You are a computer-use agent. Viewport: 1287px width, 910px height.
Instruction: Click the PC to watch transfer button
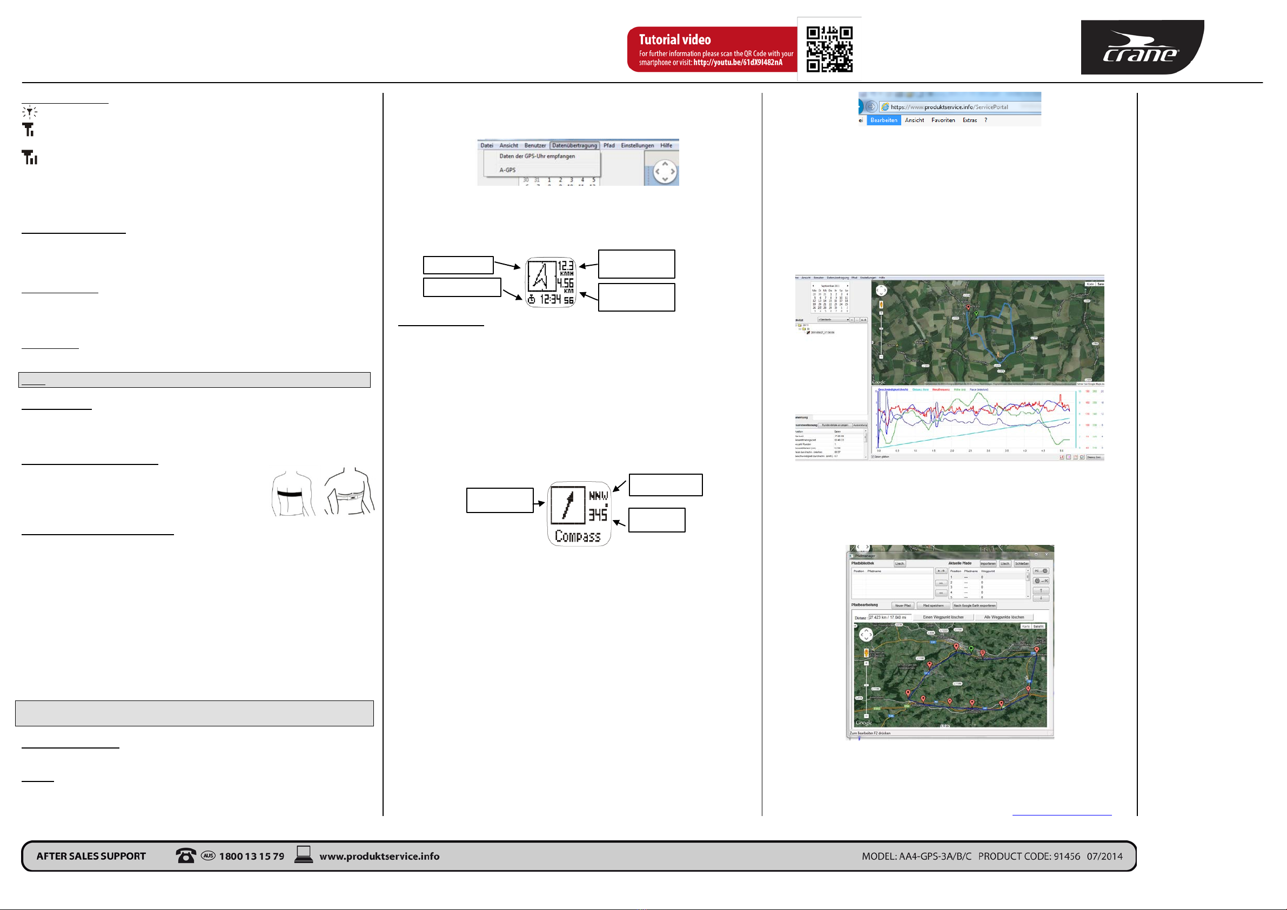pos(1042,571)
